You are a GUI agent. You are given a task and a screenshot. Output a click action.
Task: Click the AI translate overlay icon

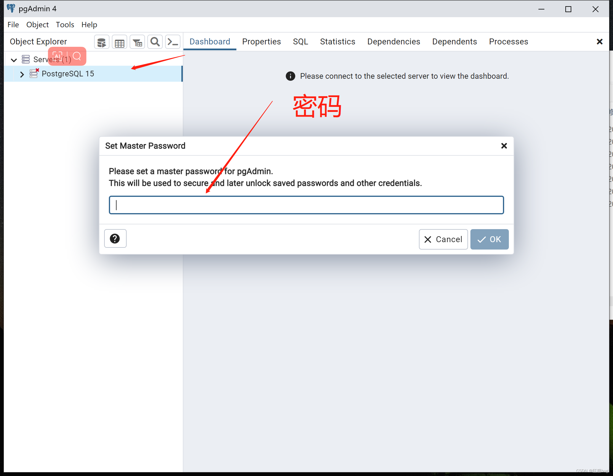tap(57, 56)
